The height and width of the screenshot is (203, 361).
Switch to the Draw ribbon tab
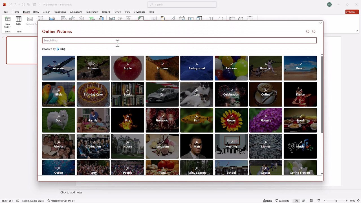[36, 12]
